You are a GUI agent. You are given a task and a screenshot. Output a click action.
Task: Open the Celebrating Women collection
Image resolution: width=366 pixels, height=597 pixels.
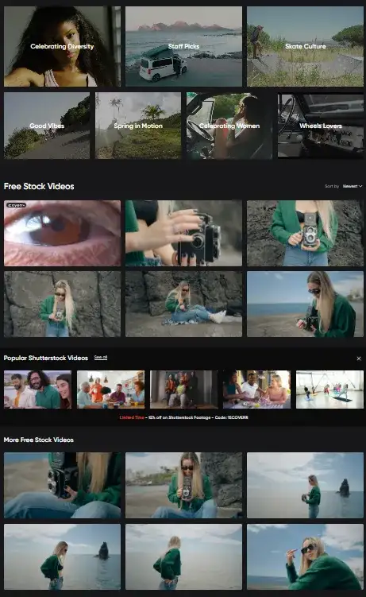229,126
